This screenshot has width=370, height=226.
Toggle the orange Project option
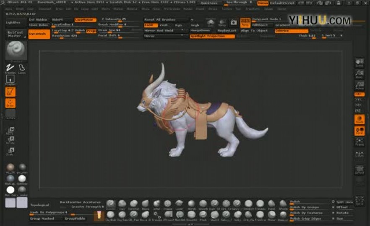pyautogui.click(x=91, y=31)
